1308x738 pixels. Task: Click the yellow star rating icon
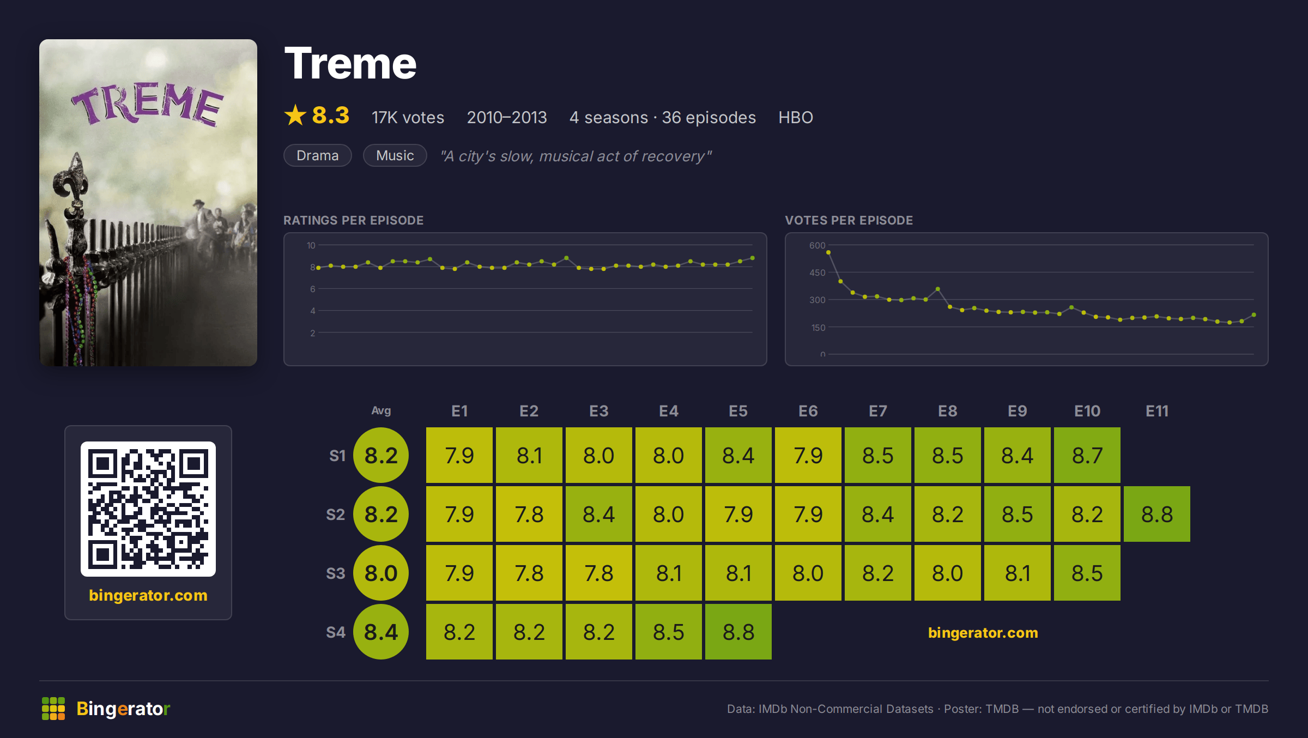(295, 115)
